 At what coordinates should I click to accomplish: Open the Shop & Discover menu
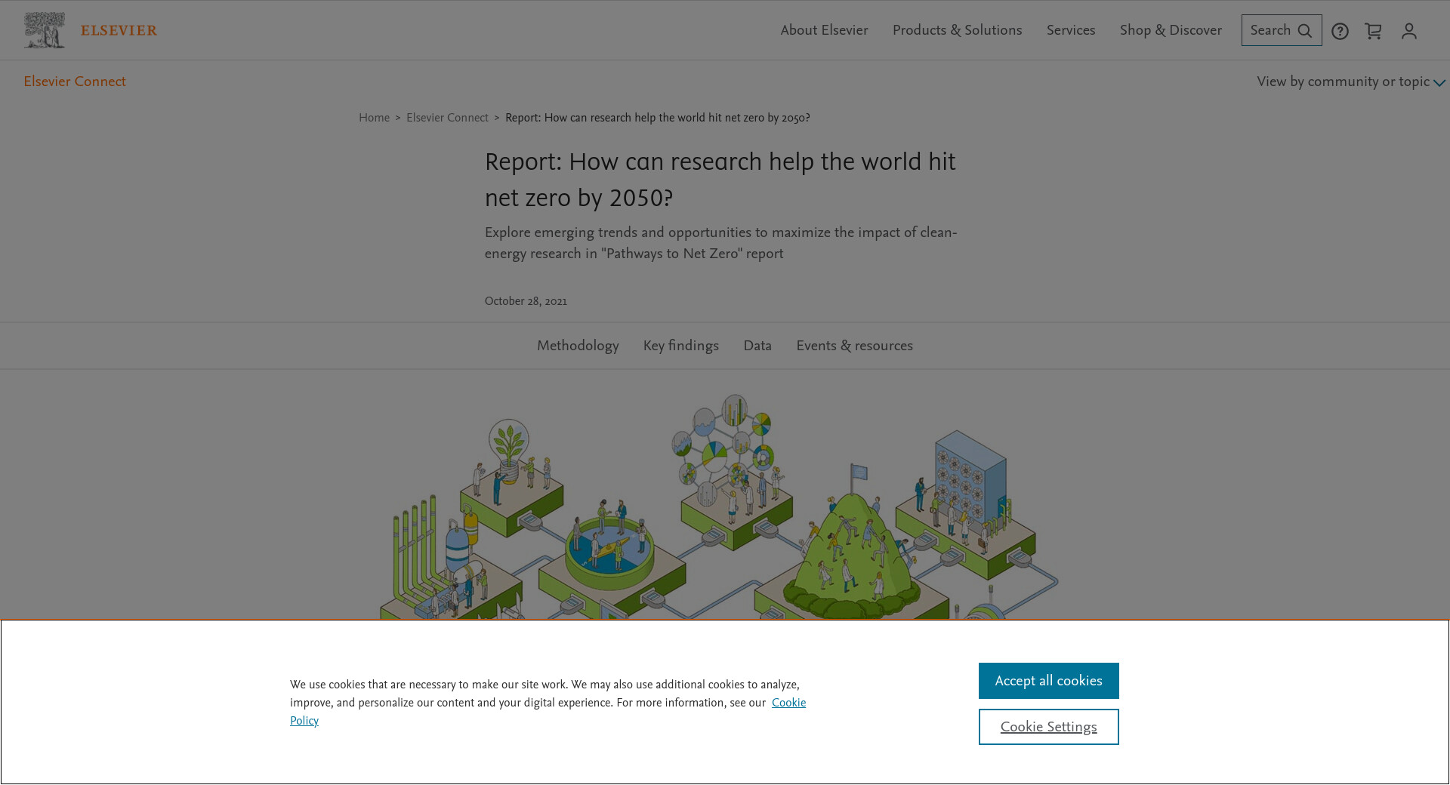(1170, 30)
